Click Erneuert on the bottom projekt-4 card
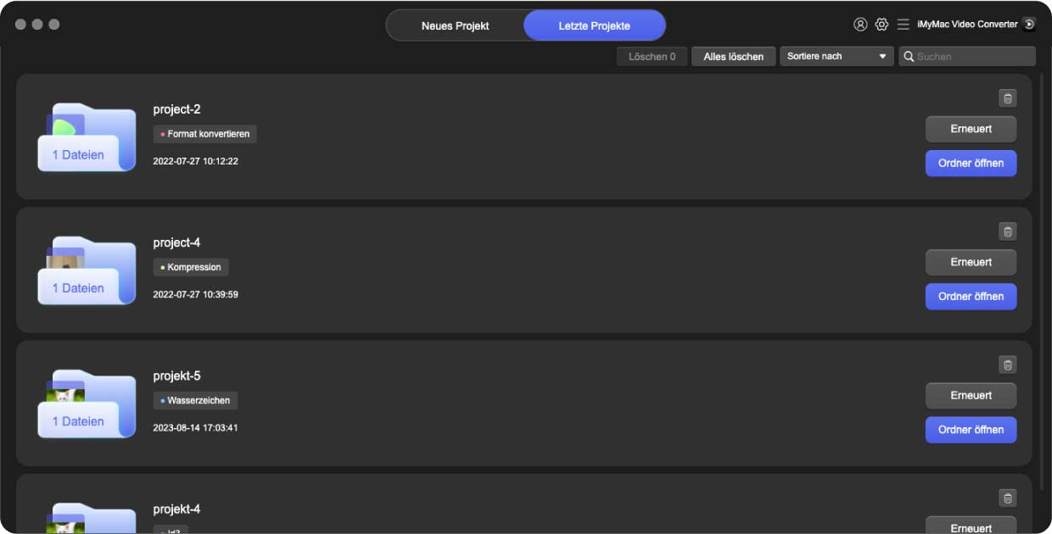The image size is (1052, 534). coord(971,526)
